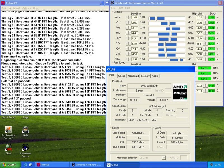Click the Vcore low limit value field
The width and height of the screenshot is (224, 168).
click(135, 17)
